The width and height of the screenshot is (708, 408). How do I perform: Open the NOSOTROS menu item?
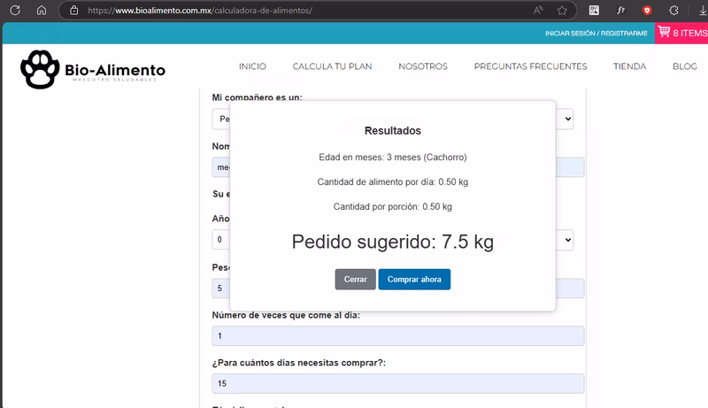[x=423, y=66]
